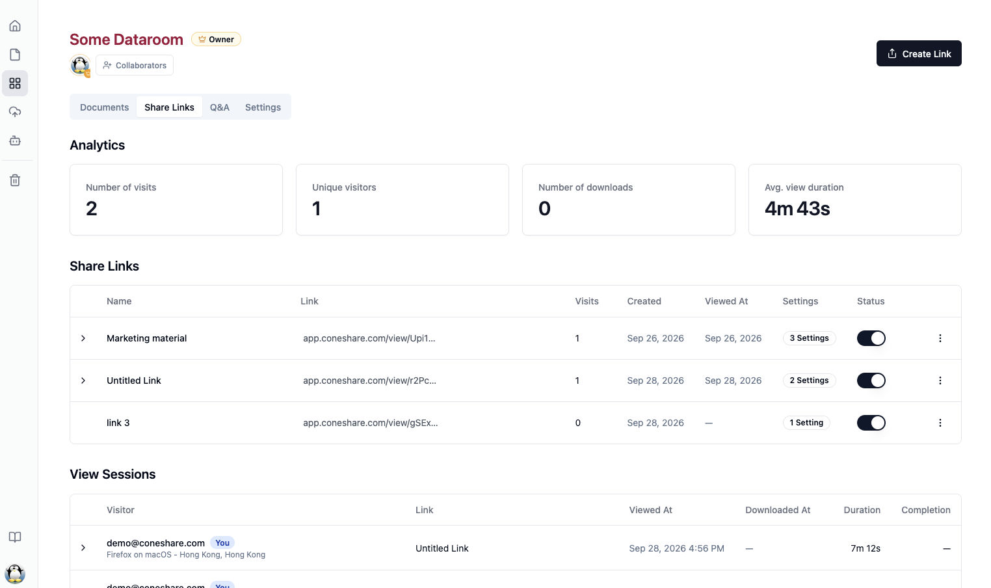Select the Datarooms grid icon in sidebar
The width and height of the screenshot is (991, 588).
point(15,83)
